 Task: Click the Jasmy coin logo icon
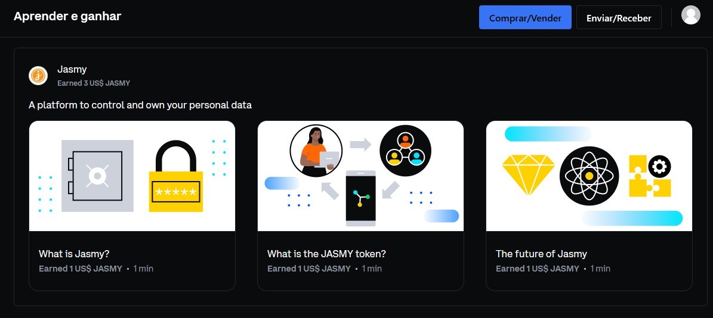38,75
